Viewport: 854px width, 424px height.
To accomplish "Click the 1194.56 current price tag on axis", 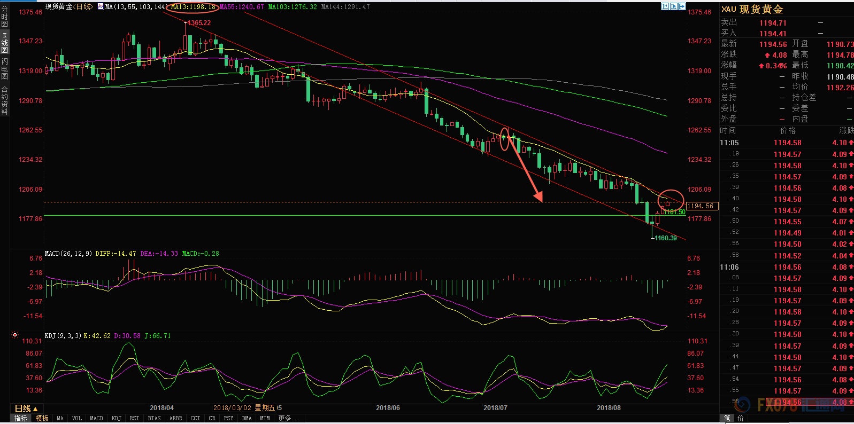I will point(702,206).
